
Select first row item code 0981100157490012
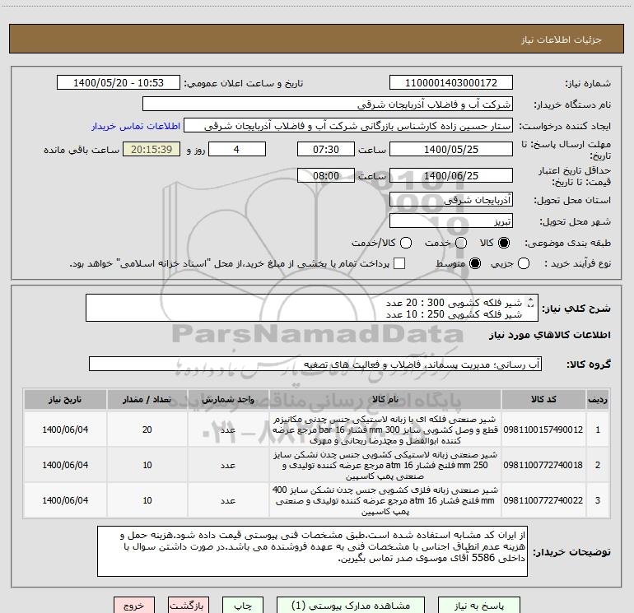pos(543,430)
